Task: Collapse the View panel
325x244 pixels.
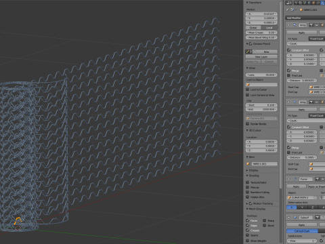Action: tap(247, 68)
